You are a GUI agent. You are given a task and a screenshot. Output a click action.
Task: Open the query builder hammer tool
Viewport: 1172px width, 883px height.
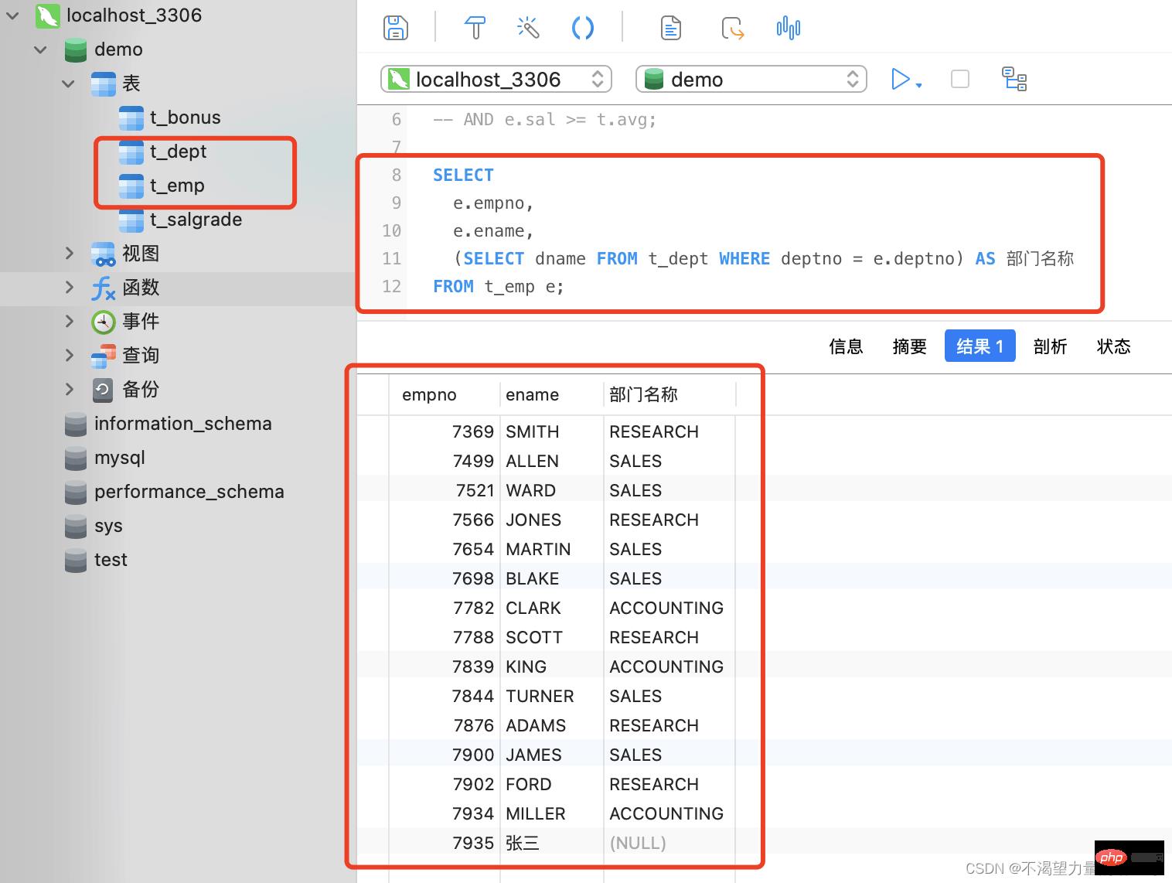(475, 29)
